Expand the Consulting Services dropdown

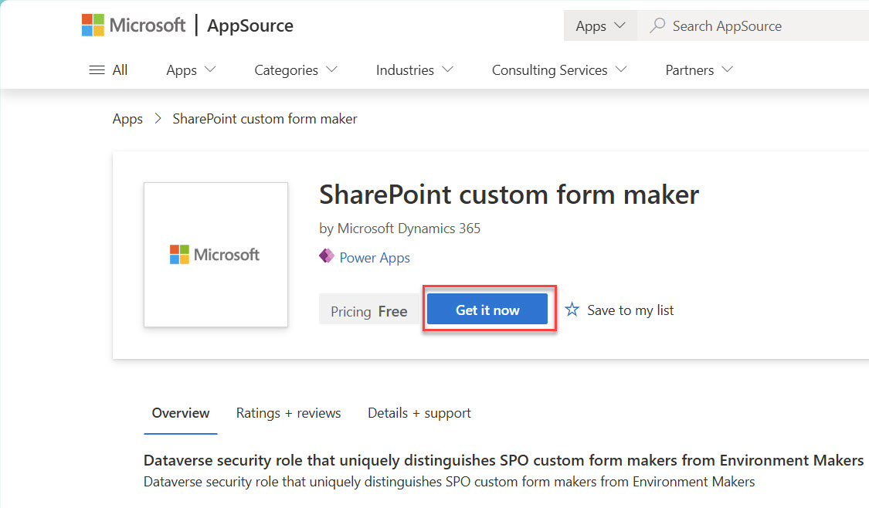[558, 69]
